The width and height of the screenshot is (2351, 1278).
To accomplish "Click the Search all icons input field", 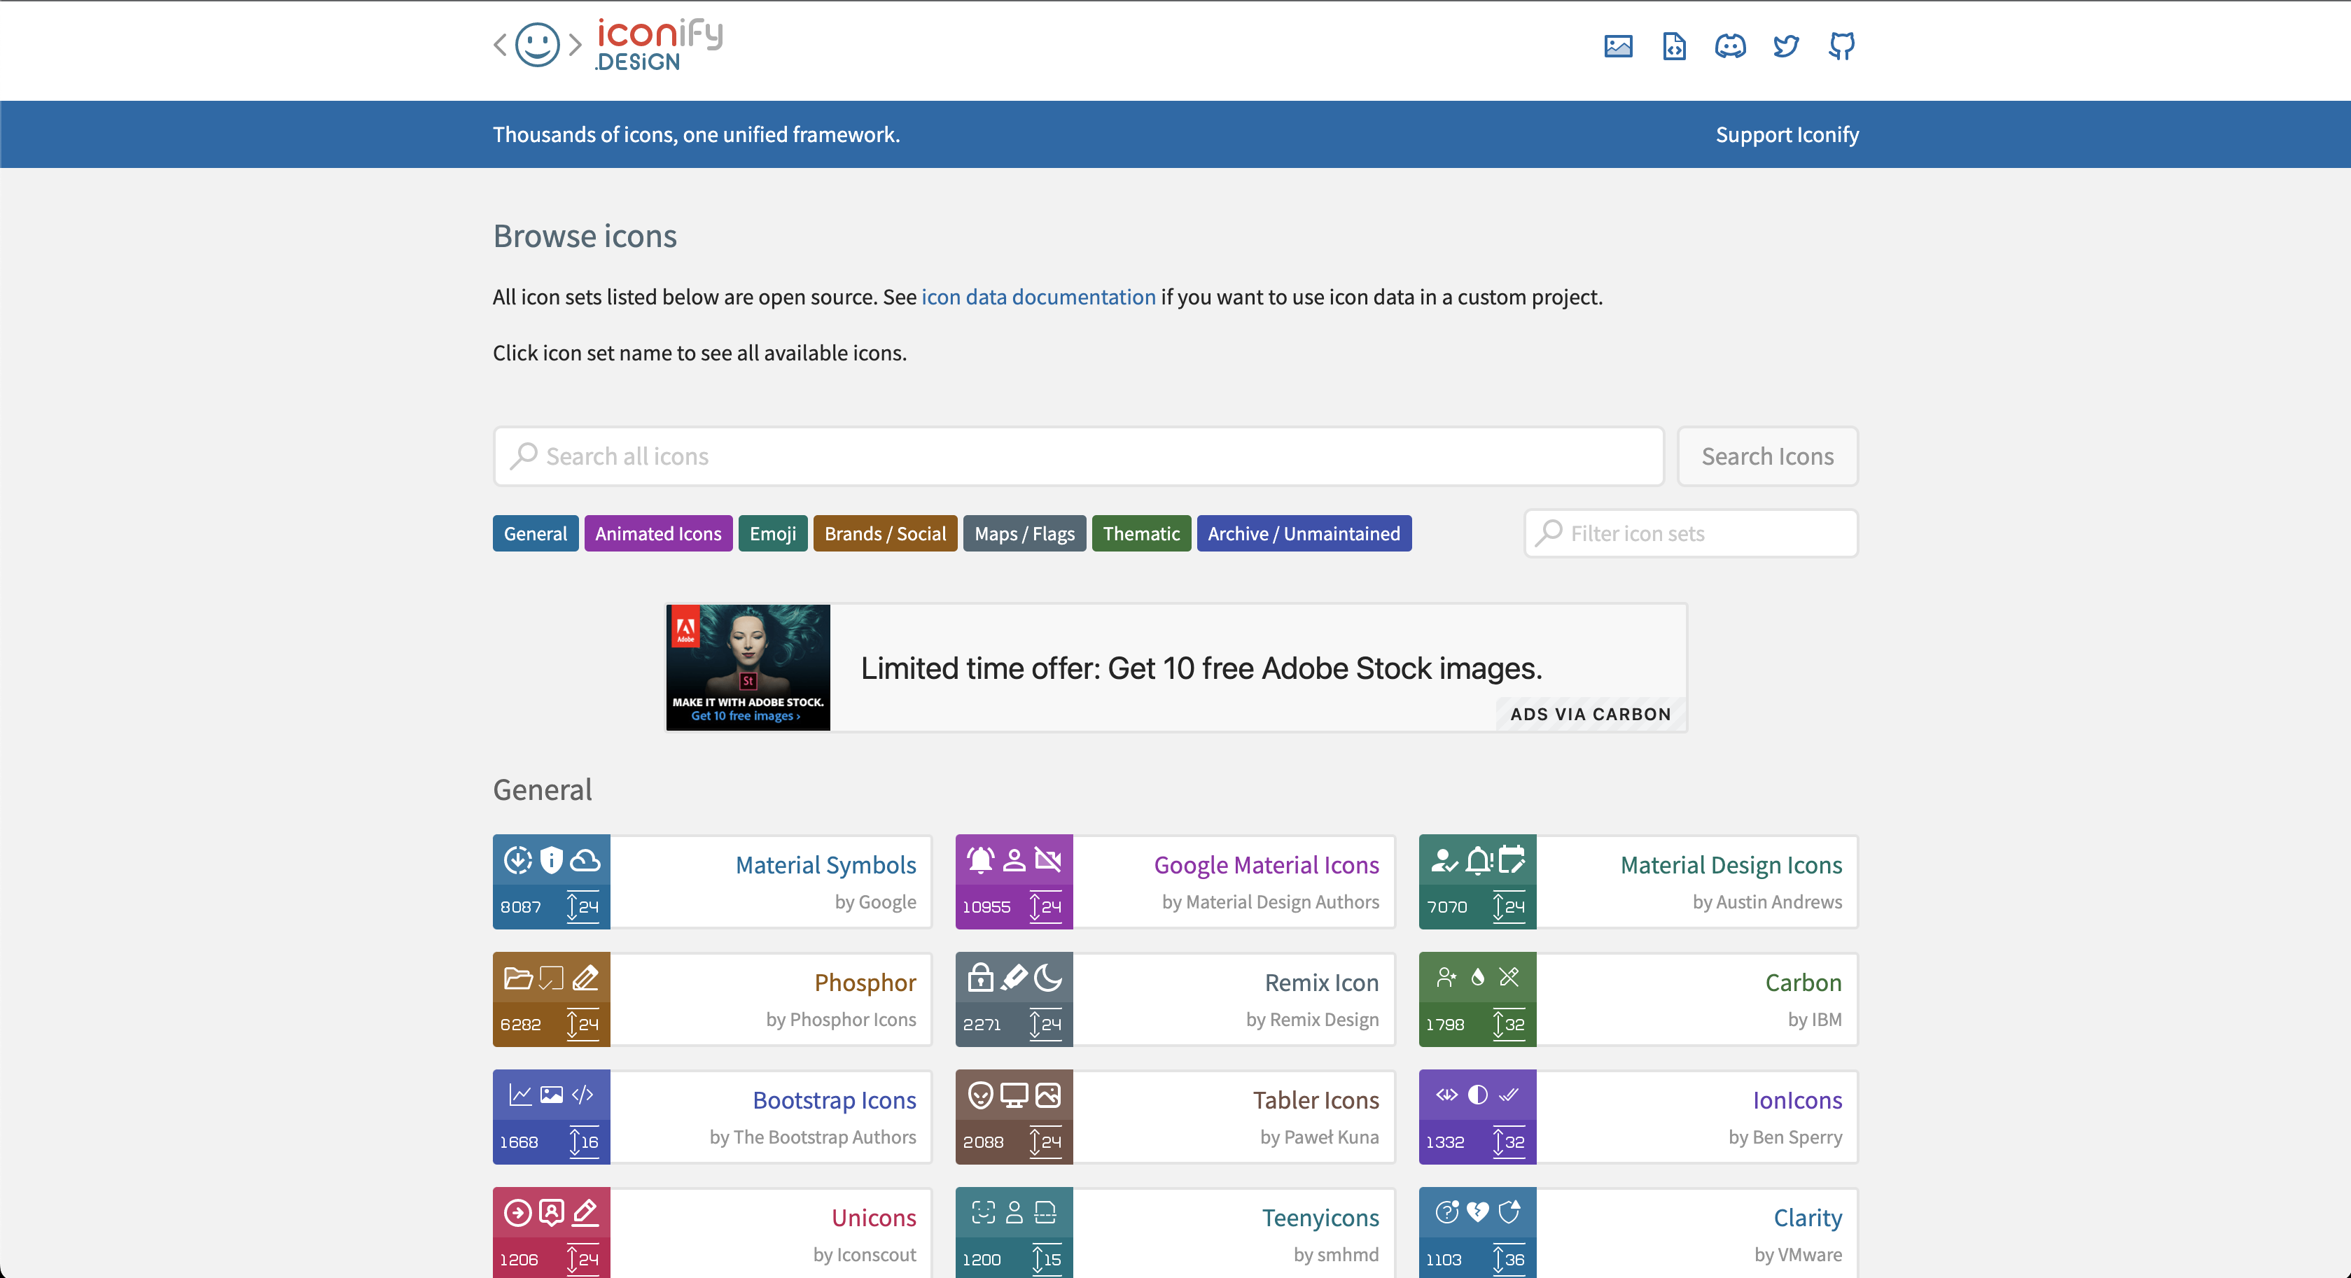I will click(x=1080, y=456).
